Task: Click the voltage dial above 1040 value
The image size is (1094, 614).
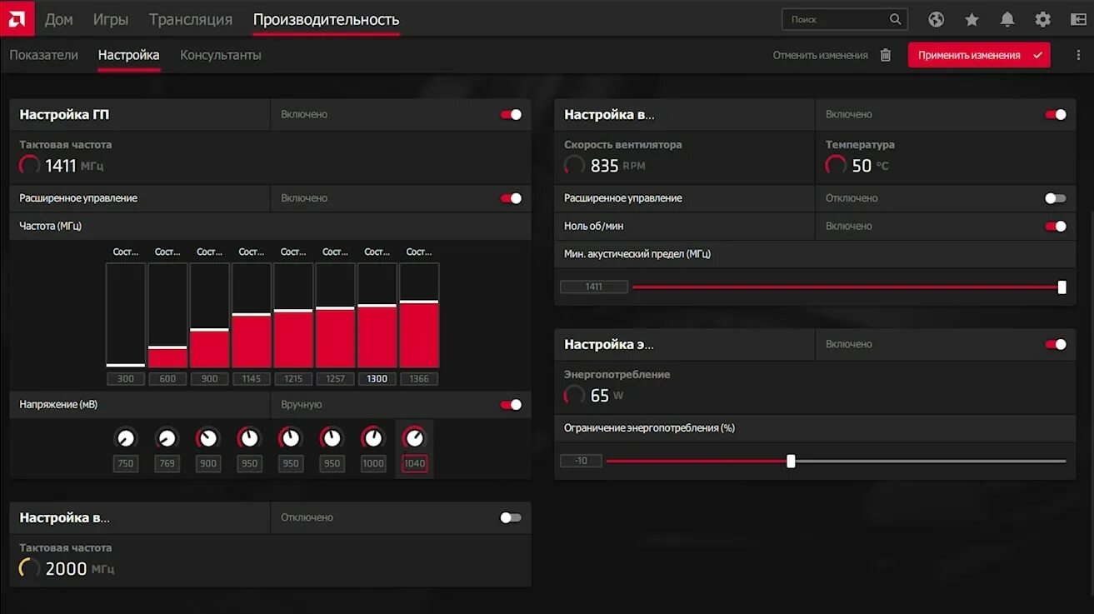Action: click(414, 437)
